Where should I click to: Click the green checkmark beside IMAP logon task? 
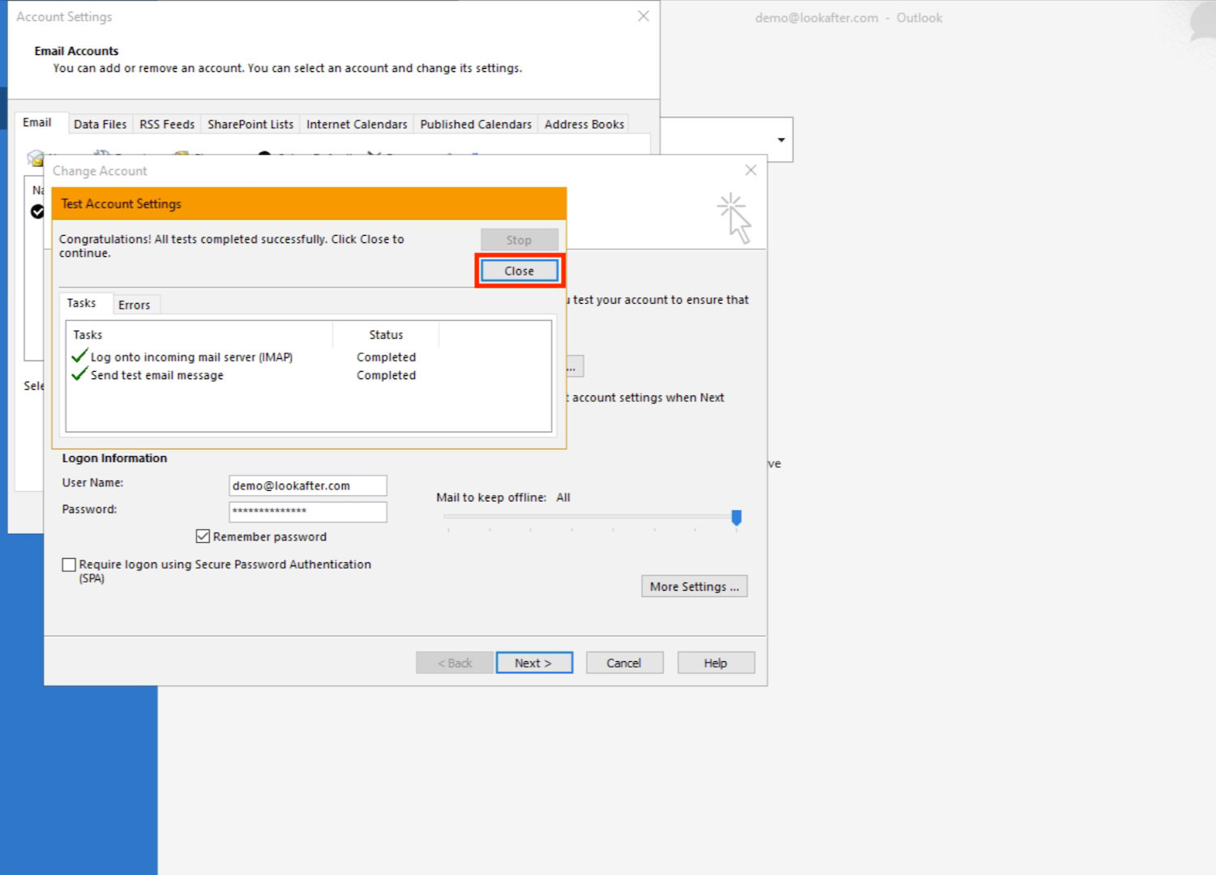coord(79,356)
